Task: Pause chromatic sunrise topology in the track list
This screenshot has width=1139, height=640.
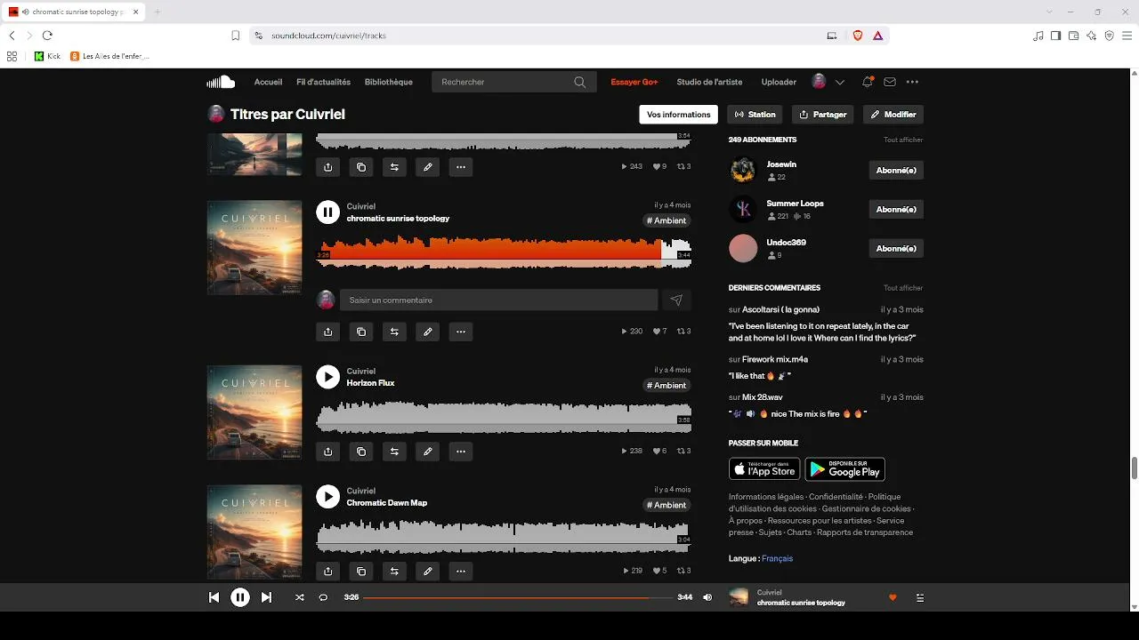Action: (x=328, y=212)
